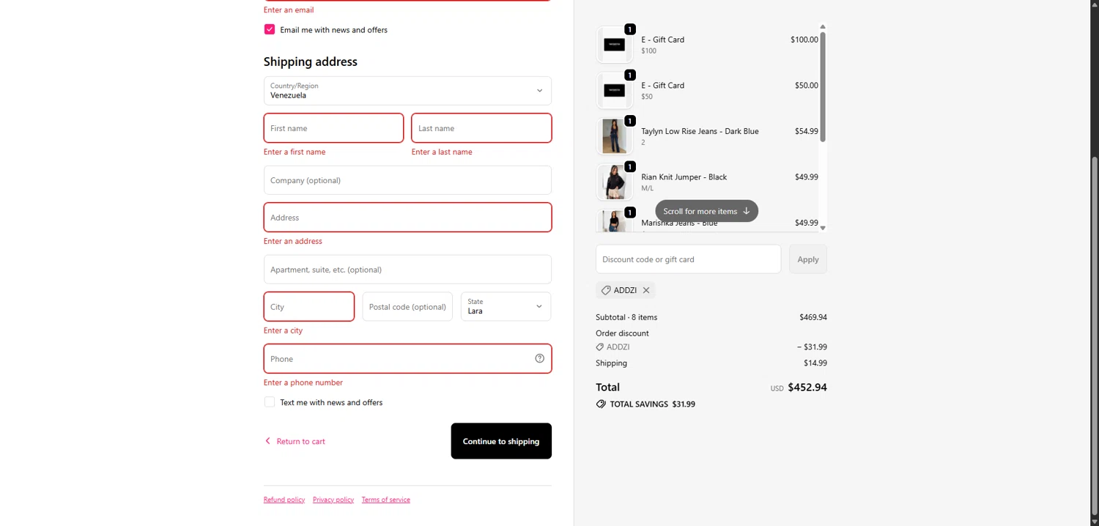Focus the Discount code or gift card field
The height and width of the screenshot is (526, 1099).
pyautogui.click(x=688, y=259)
